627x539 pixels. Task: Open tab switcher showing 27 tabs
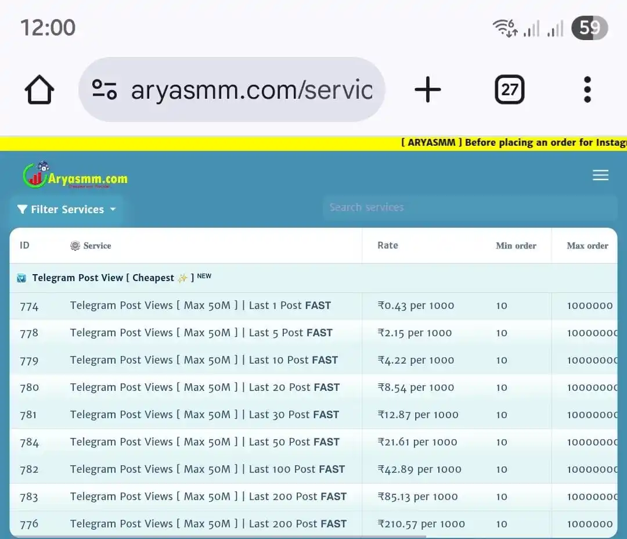pos(510,89)
